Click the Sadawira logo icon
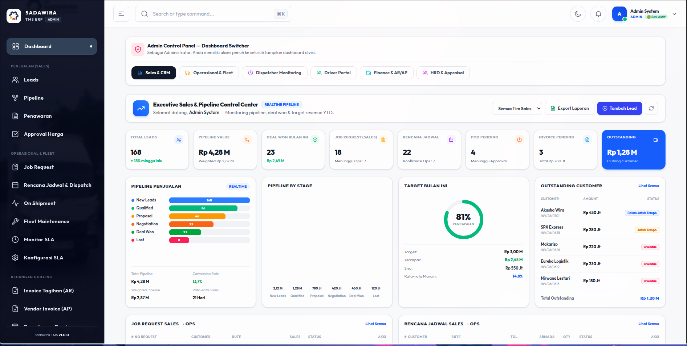This screenshot has height=346, width=687. (14, 16)
